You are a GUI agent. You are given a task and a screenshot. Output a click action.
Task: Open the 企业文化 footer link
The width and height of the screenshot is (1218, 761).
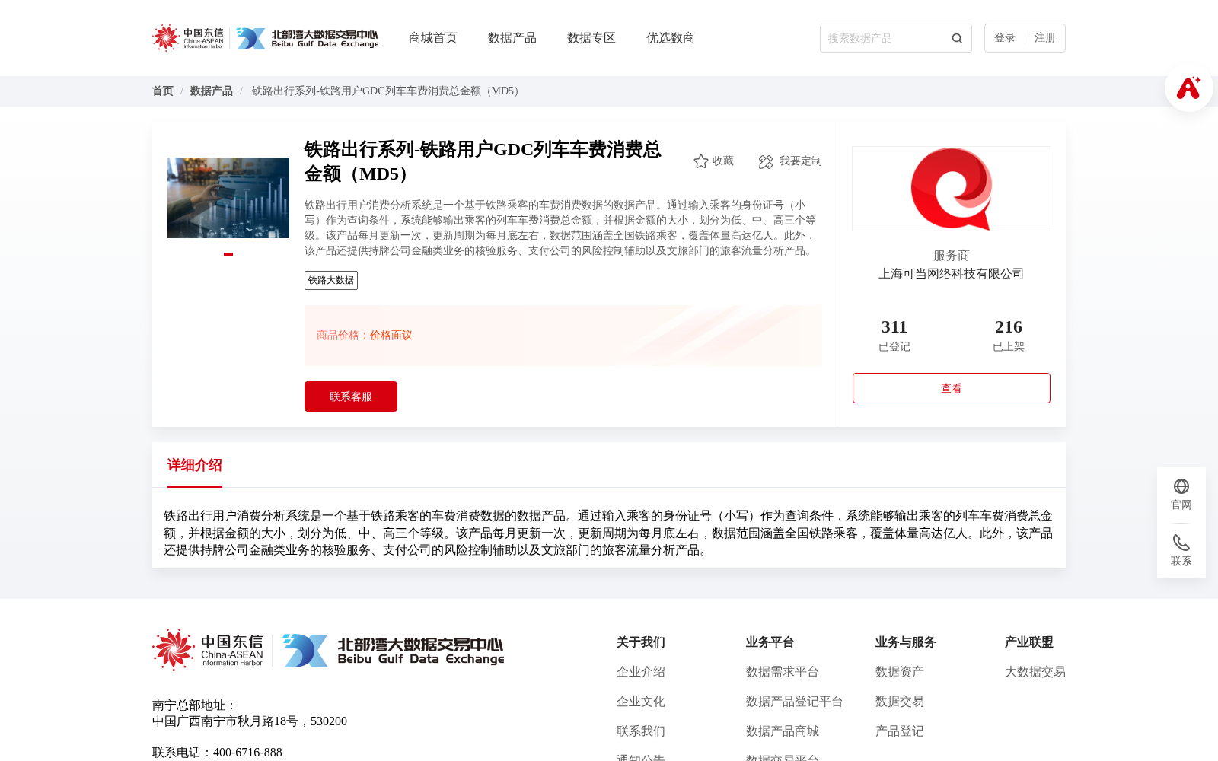641,702
